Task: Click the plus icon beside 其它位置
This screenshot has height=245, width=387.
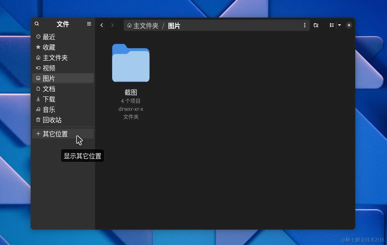Action: coord(38,134)
